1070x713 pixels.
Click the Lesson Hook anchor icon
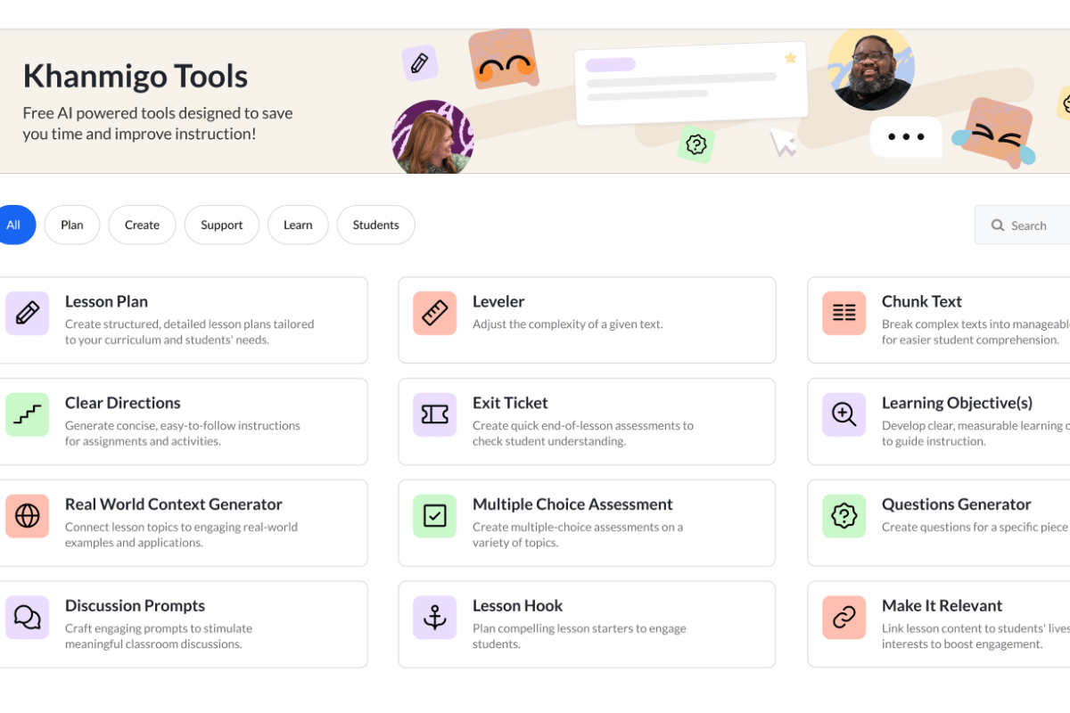[x=434, y=618]
